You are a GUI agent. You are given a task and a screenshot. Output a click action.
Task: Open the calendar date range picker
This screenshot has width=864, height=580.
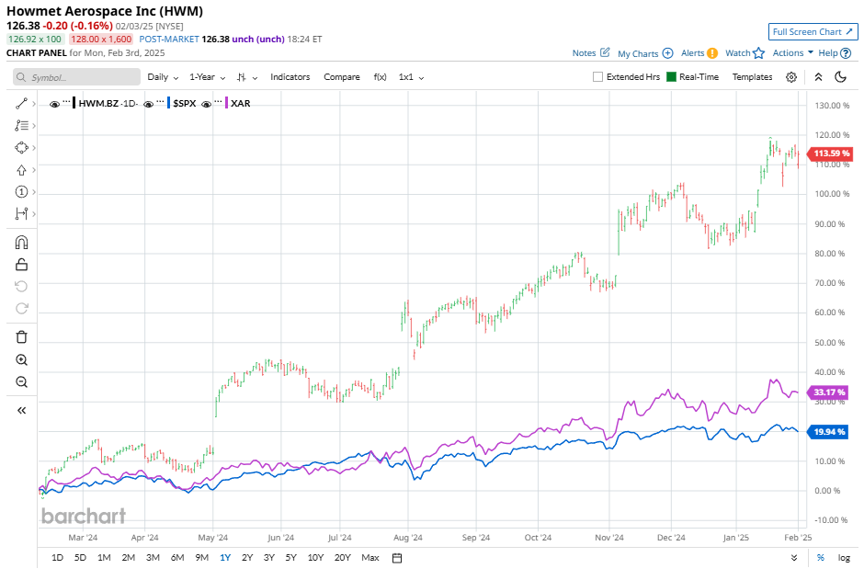tap(397, 558)
